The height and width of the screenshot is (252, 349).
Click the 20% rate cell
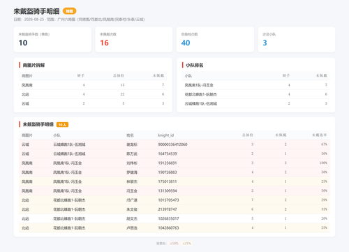324,218
